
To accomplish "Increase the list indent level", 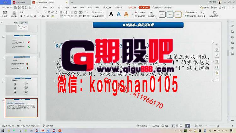I will pos(76,12).
